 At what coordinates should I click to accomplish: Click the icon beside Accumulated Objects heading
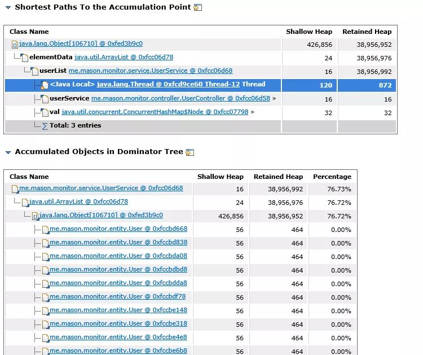[x=190, y=152]
